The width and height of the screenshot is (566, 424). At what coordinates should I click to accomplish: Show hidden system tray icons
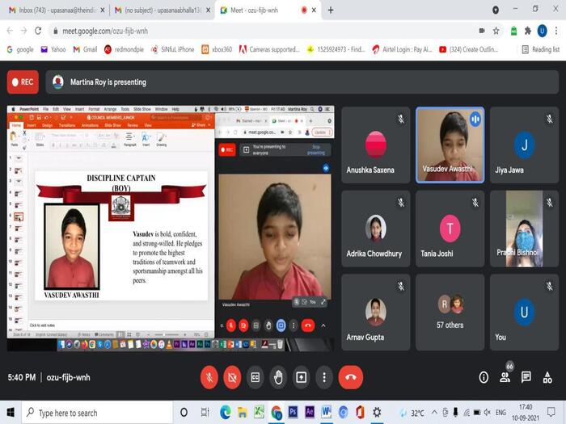pos(434,412)
